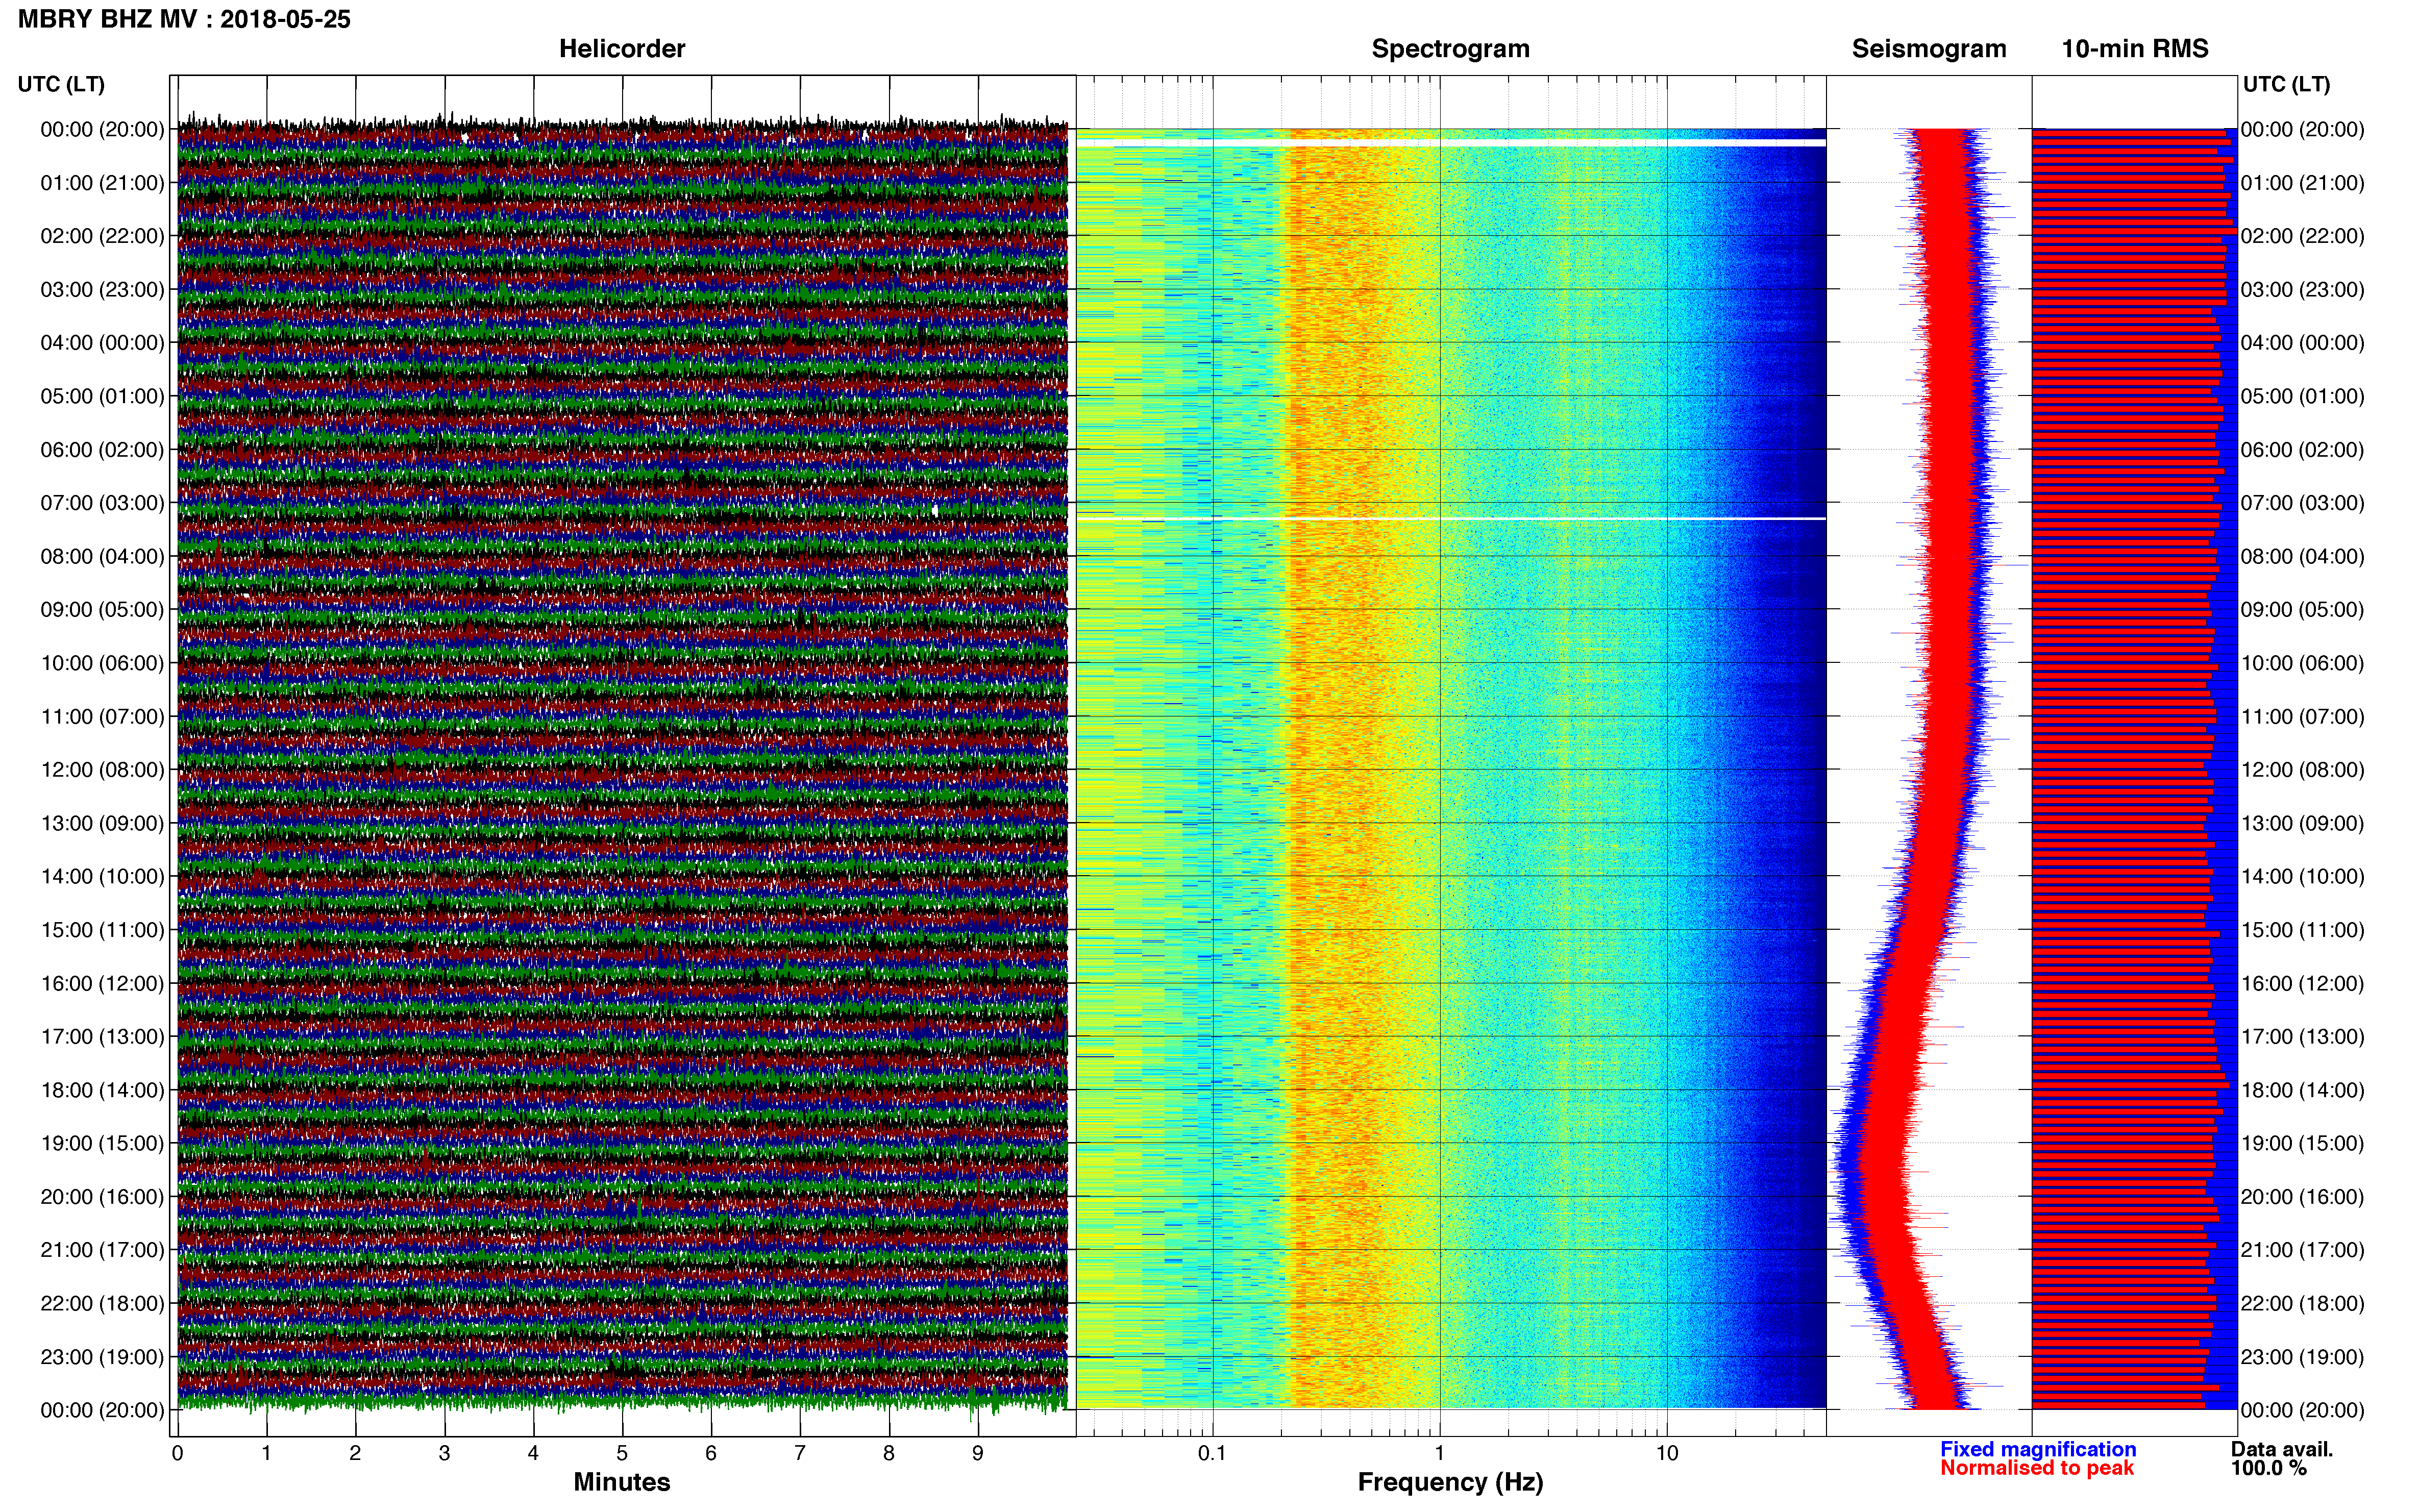2419x1512 pixels.
Task: Click left time label '13:00 (09:00)'
Action: [x=102, y=823]
